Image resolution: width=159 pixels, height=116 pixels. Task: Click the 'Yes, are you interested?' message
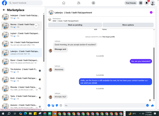point(141,61)
